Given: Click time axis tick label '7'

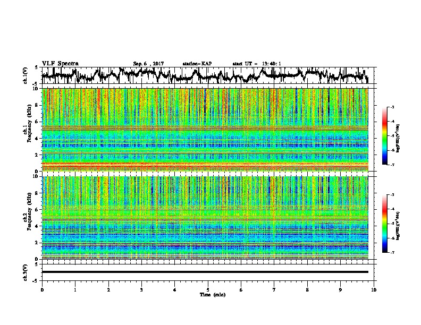Looking at the screenshot, I should (x=274, y=290).
